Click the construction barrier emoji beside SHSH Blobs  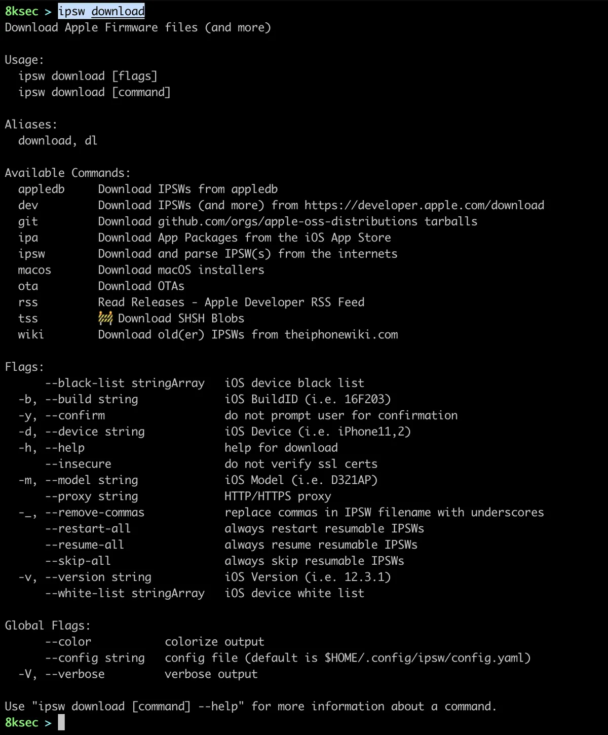click(105, 318)
